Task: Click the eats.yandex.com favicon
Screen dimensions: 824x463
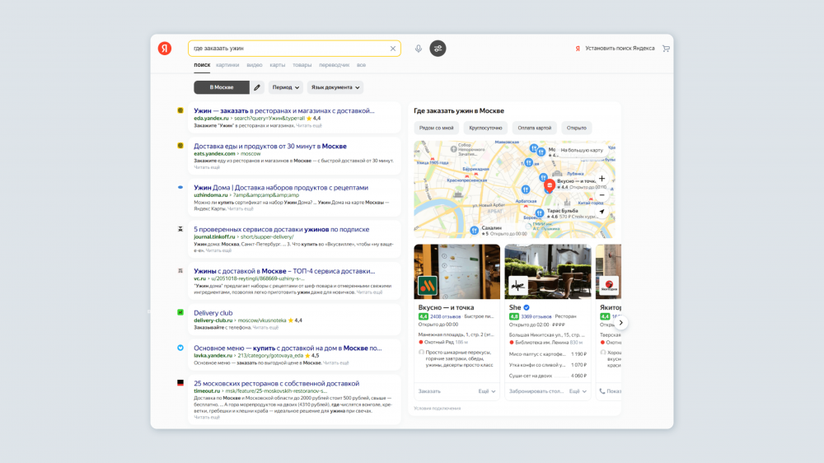Action: 180,146
